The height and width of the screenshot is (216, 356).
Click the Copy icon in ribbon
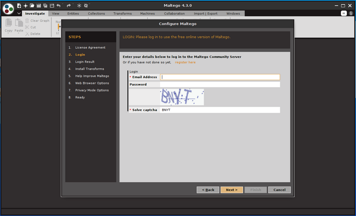tap(9, 25)
